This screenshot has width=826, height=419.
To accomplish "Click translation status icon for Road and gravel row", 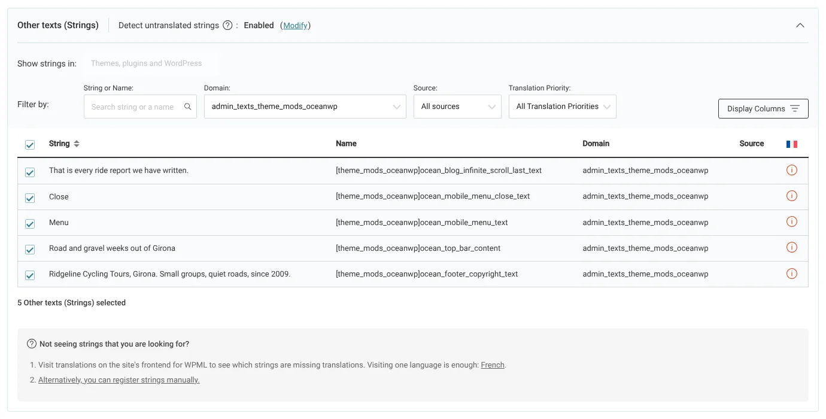I will click(791, 248).
